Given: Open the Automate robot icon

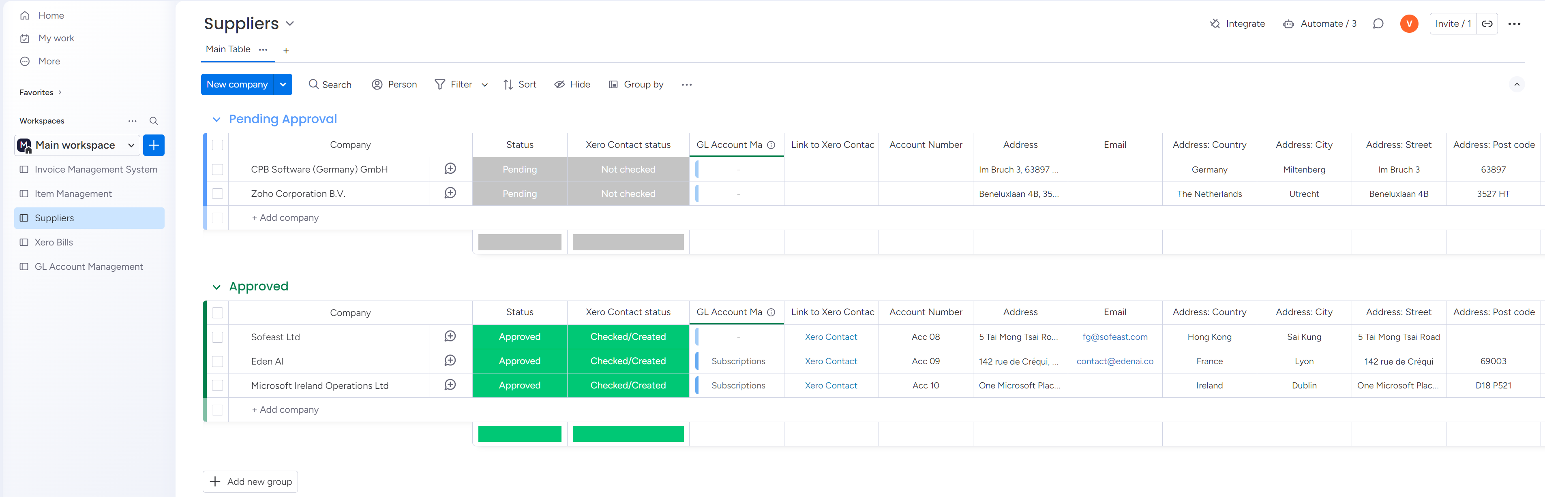Looking at the screenshot, I should [x=1288, y=24].
